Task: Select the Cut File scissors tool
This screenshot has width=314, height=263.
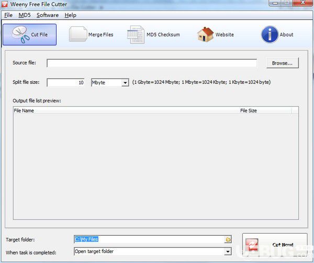Action: [x=30, y=35]
